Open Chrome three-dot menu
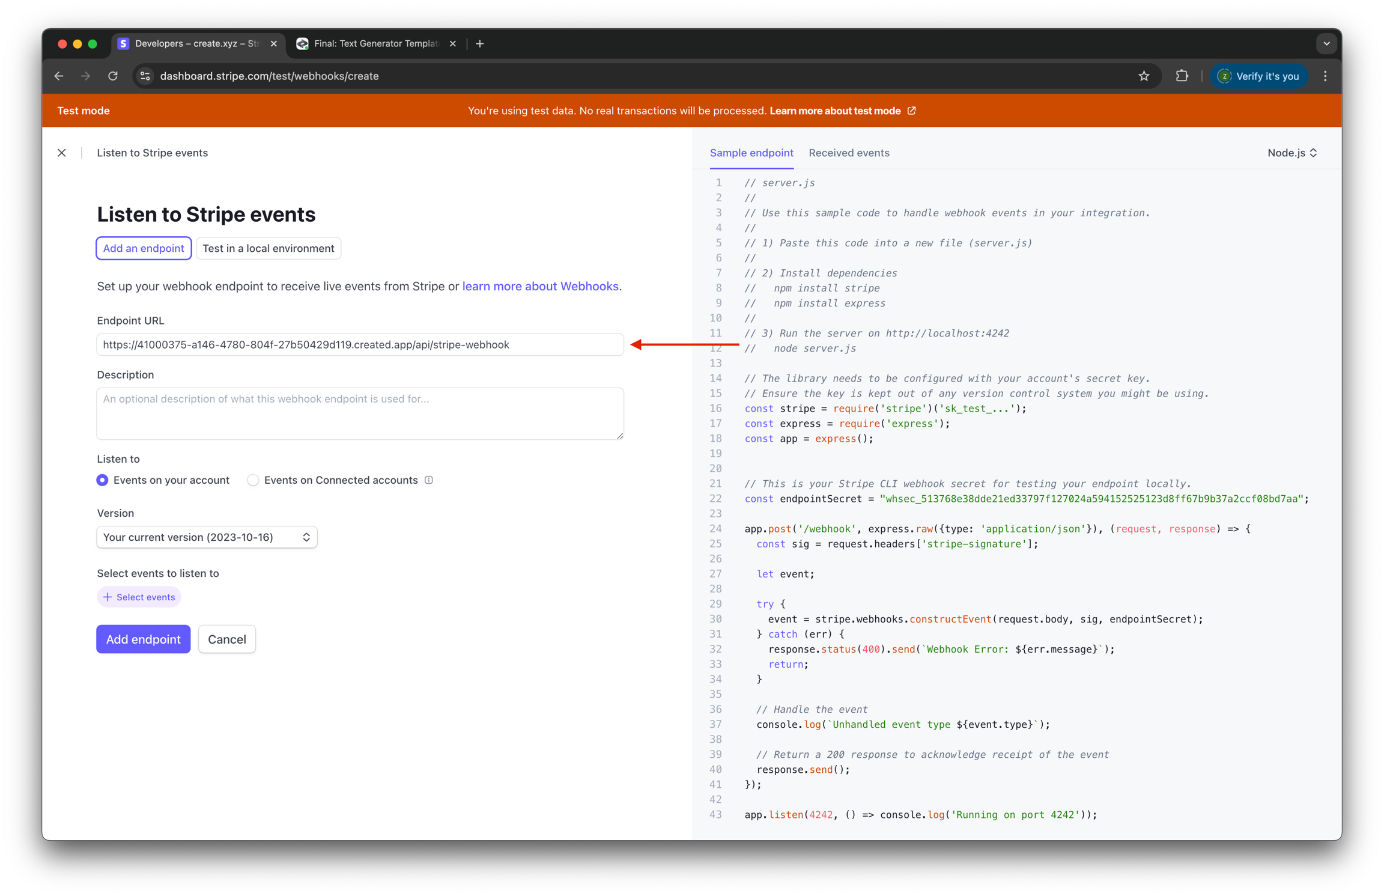 [1325, 76]
